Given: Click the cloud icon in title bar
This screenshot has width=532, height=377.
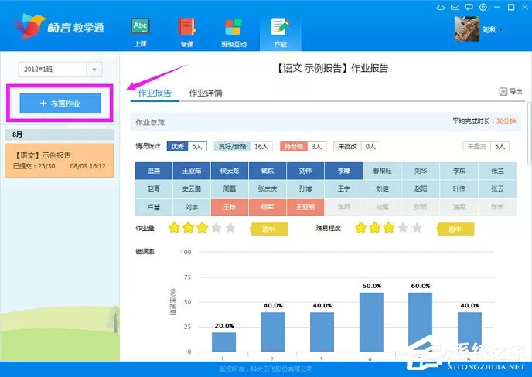Looking at the screenshot, I should click(x=441, y=7).
